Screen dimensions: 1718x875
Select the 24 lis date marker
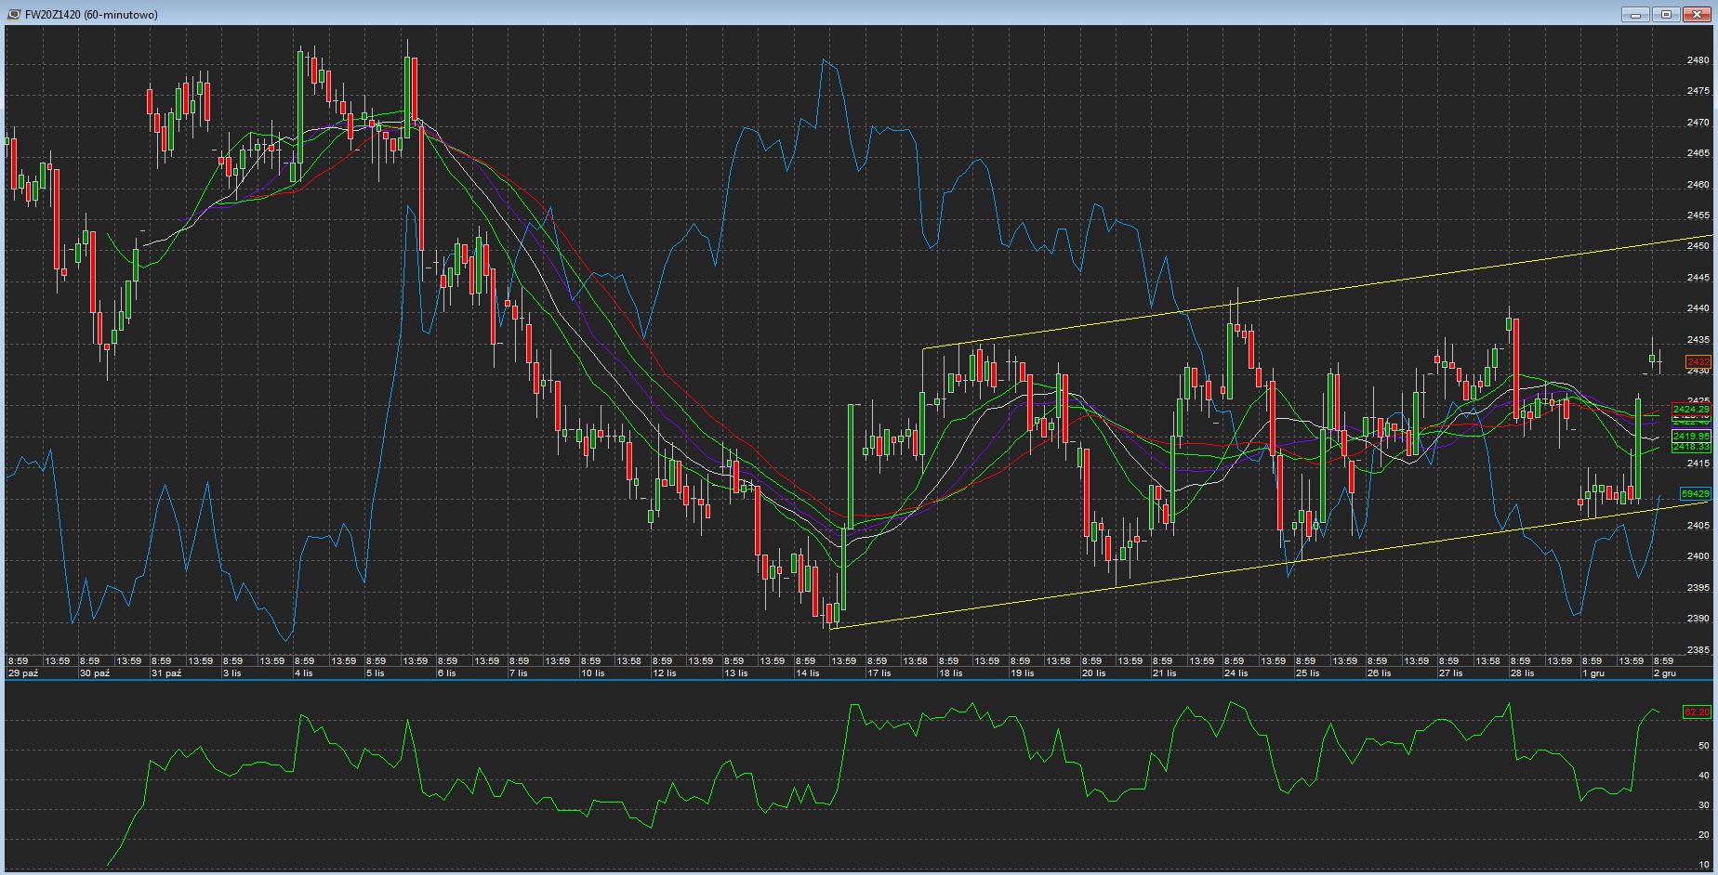[1236, 673]
